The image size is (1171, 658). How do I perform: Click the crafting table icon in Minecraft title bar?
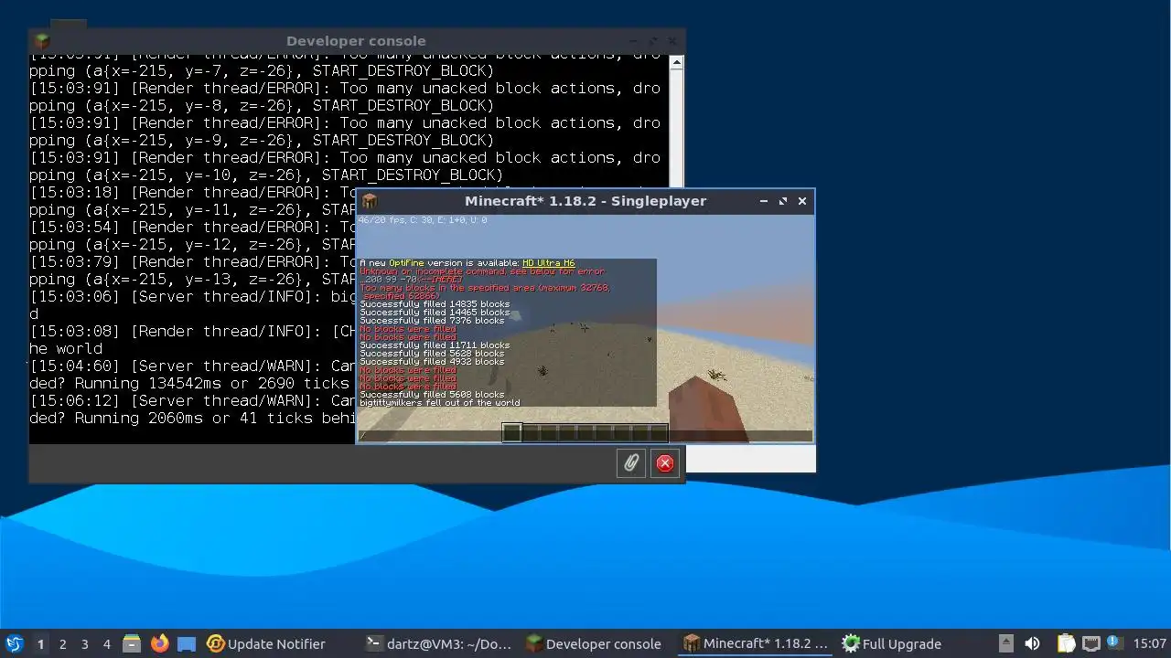point(370,201)
